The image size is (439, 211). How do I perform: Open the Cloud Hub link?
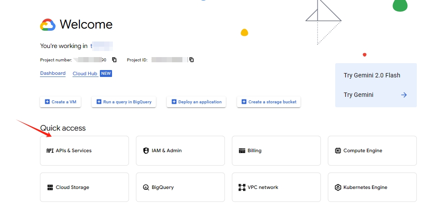coord(85,74)
